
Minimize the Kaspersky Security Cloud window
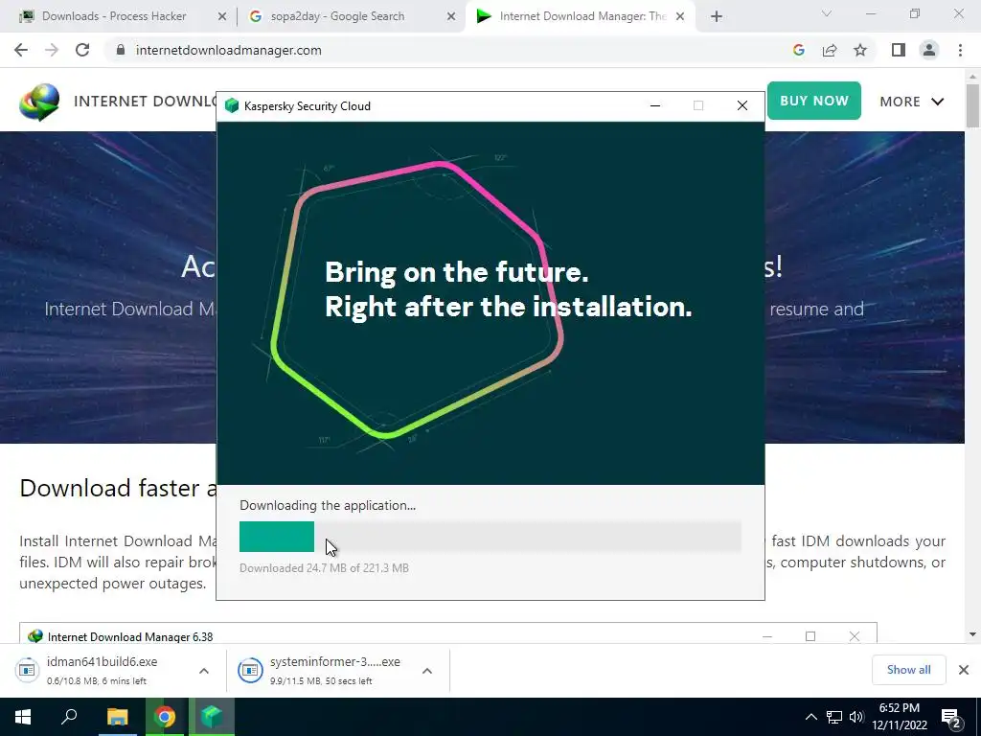tap(655, 105)
